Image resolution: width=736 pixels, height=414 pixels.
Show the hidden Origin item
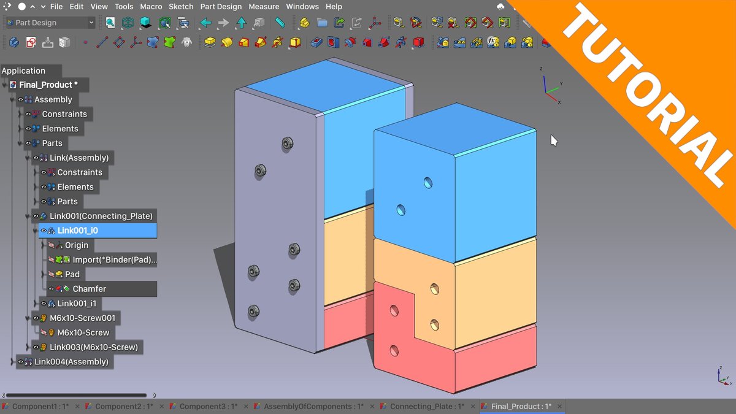click(x=52, y=245)
